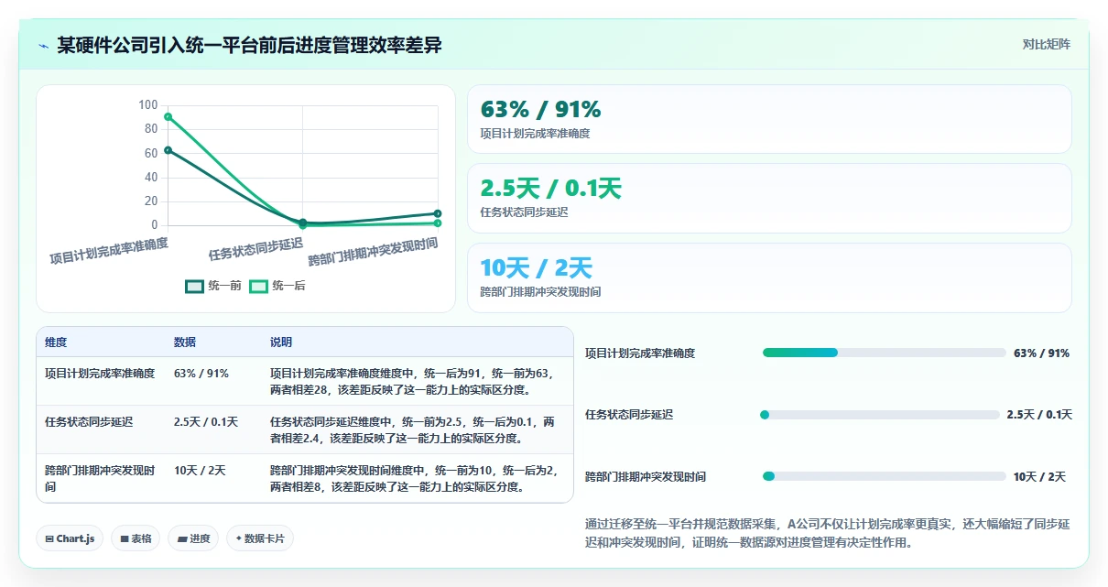
Task: Click the lightning icon beside the title
Action: click(x=43, y=46)
